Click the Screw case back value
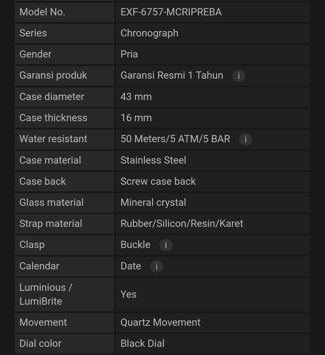This screenshot has width=325, height=355. (158, 181)
